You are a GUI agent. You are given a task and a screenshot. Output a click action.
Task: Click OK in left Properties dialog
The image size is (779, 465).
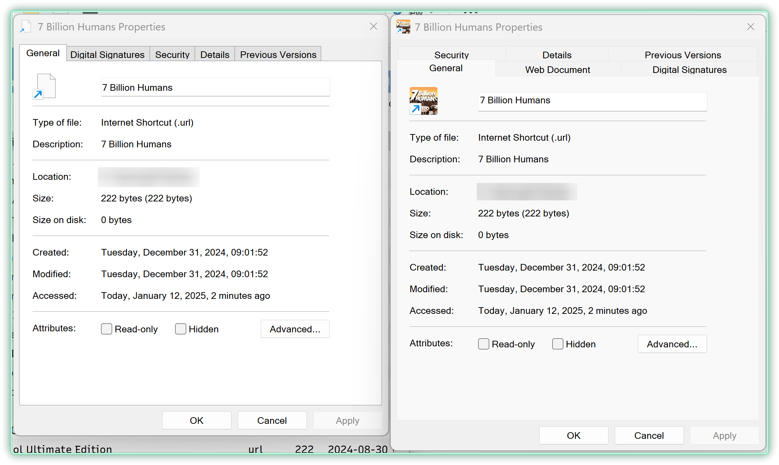197,420
